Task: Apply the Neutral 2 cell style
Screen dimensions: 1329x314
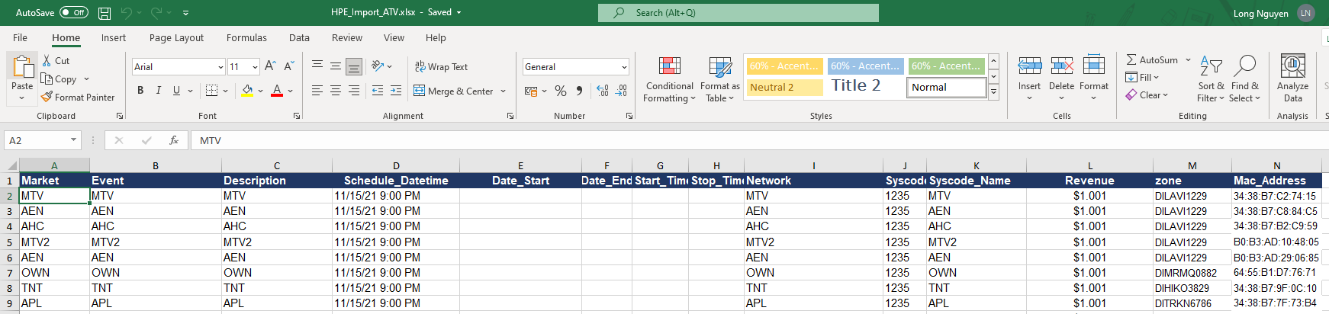Action: click(x=784, y=87)
